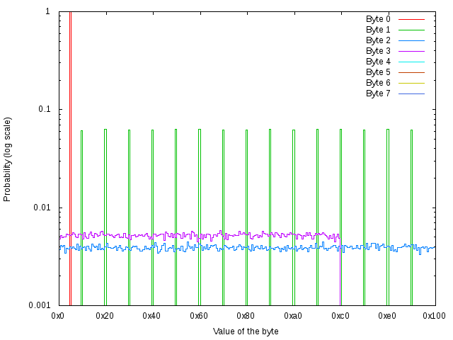This screenshot has height=340, width=453.
Task: Select the Byte 1 legend entry text
Action: point(378,30)
